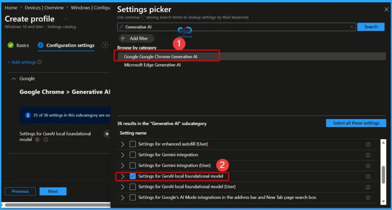Show info for Settings for Gemini integration
This screenshot has height=210, width=392.
coord(368,155)
